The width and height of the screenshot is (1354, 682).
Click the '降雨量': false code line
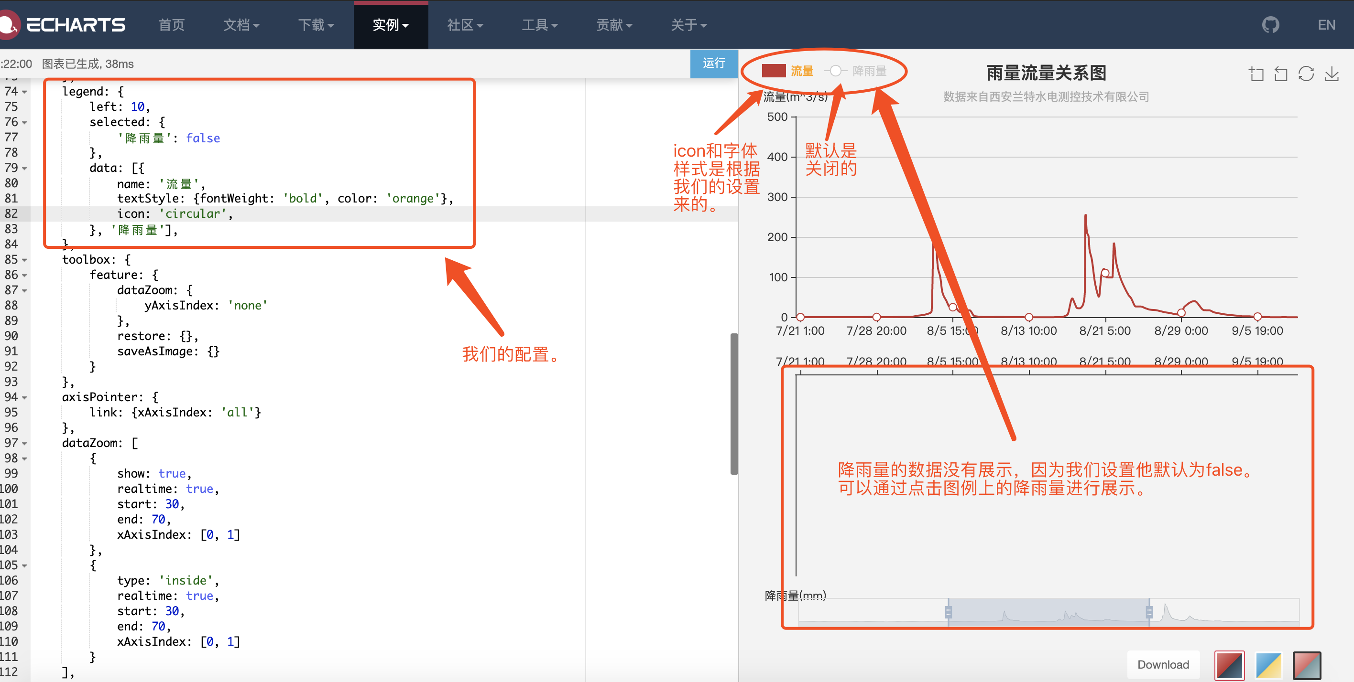point(168,138)
